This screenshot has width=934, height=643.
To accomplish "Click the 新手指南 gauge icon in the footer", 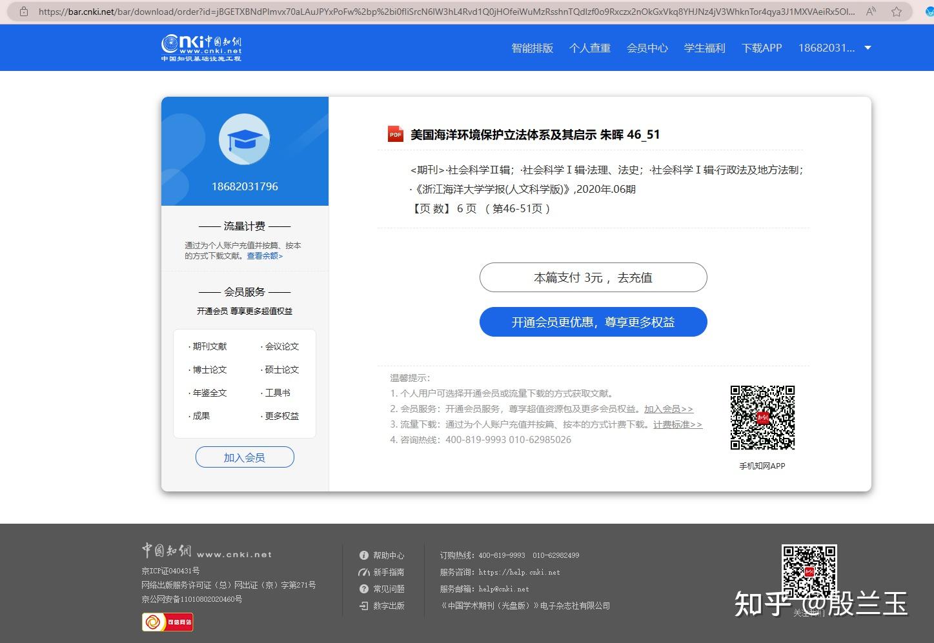I will [364, 572].
